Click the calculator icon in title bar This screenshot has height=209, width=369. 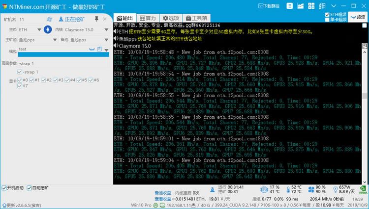[x=322, y=6]
